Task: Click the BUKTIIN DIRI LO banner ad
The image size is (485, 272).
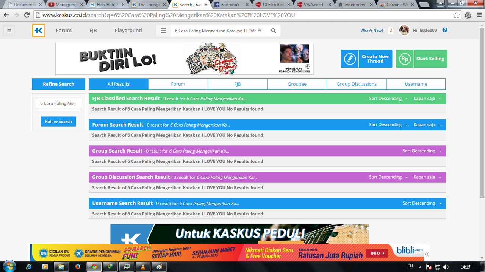Action: (185, 59)
